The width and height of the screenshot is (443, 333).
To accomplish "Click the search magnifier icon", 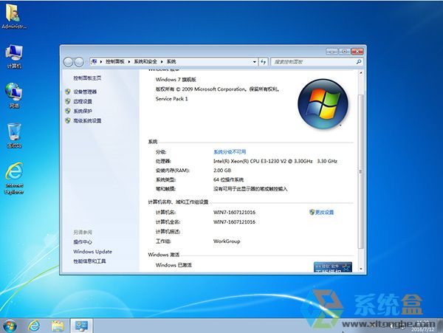I will (359, 61).
